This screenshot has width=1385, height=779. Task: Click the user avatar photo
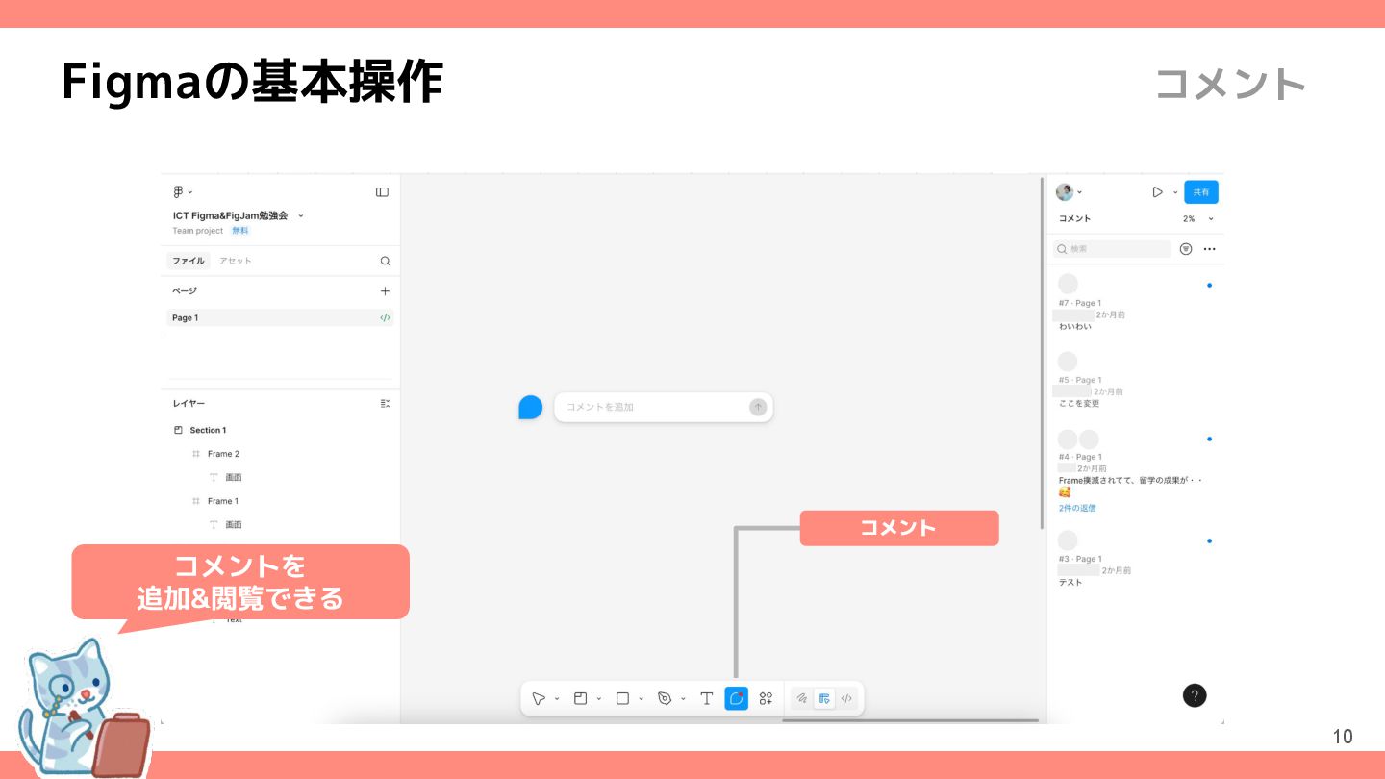point(1065,192)
